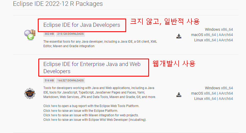Click here link for Maven integration issue
246x133 pixels.
[54, 115]
